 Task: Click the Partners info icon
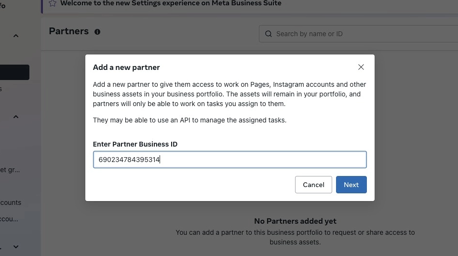pyautogui.click(x=97, y=32)
